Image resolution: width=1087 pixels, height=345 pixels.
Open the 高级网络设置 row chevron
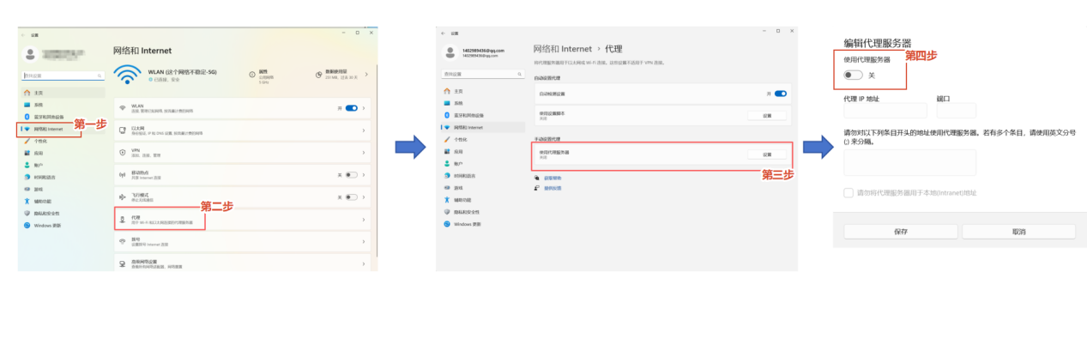point(364,263)
